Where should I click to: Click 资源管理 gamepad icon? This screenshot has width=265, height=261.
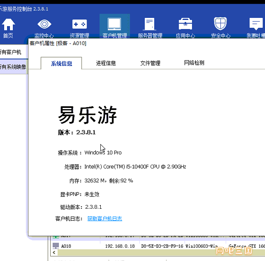click(x=79, y=24)
